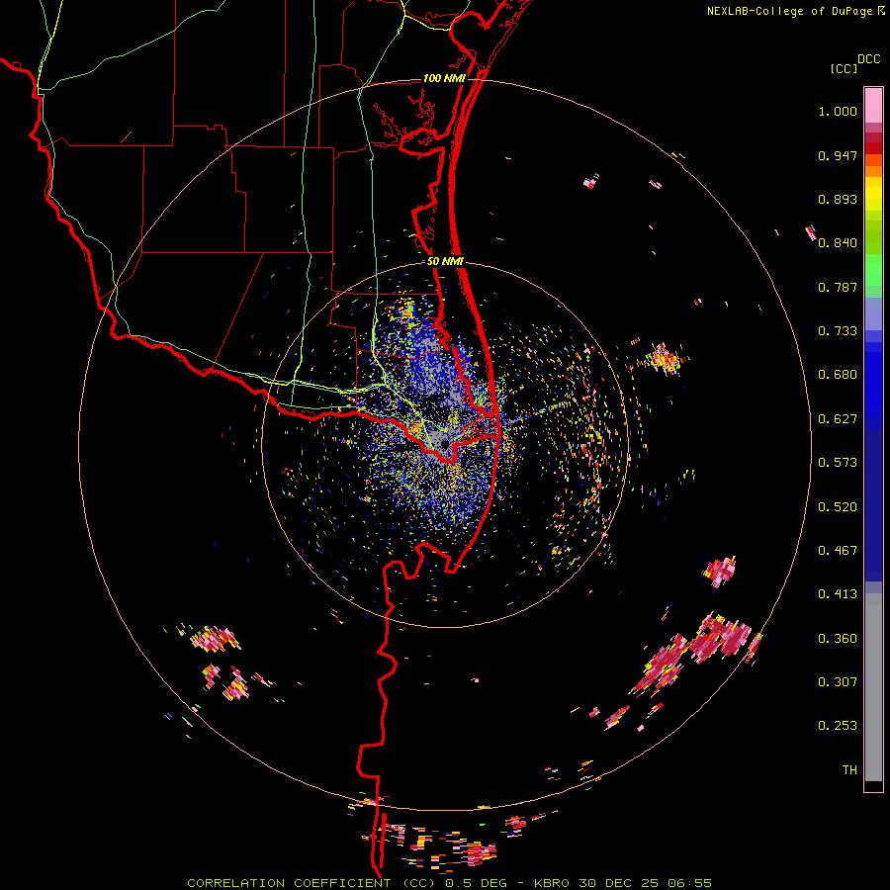Select the 0.947 scale value

pyautogui.click(x=838, y=155)
